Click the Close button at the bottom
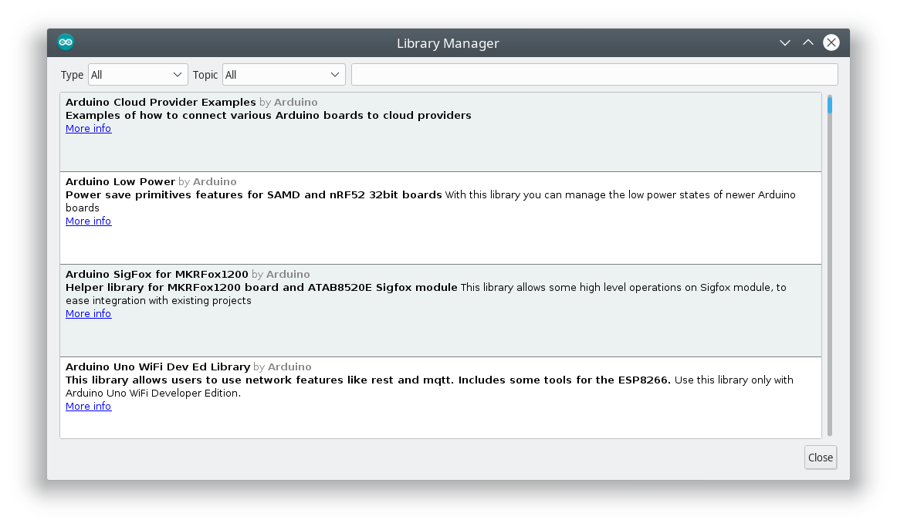The height and width of the screenshot is (527, 897). pos(821,458)
